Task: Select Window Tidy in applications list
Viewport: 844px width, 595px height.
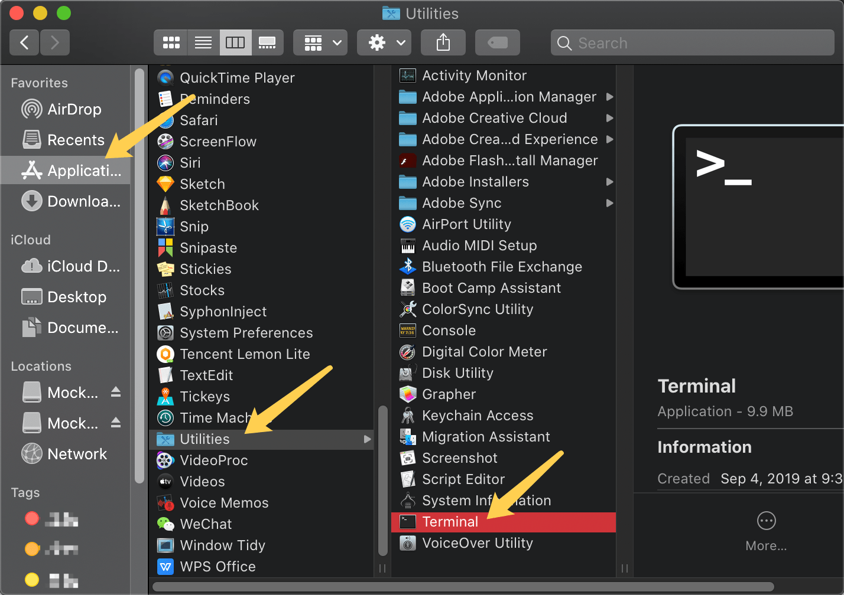Action: pos(261,545)
